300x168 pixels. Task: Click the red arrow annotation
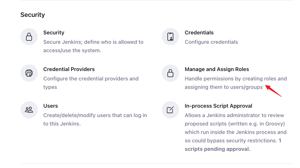273,91
